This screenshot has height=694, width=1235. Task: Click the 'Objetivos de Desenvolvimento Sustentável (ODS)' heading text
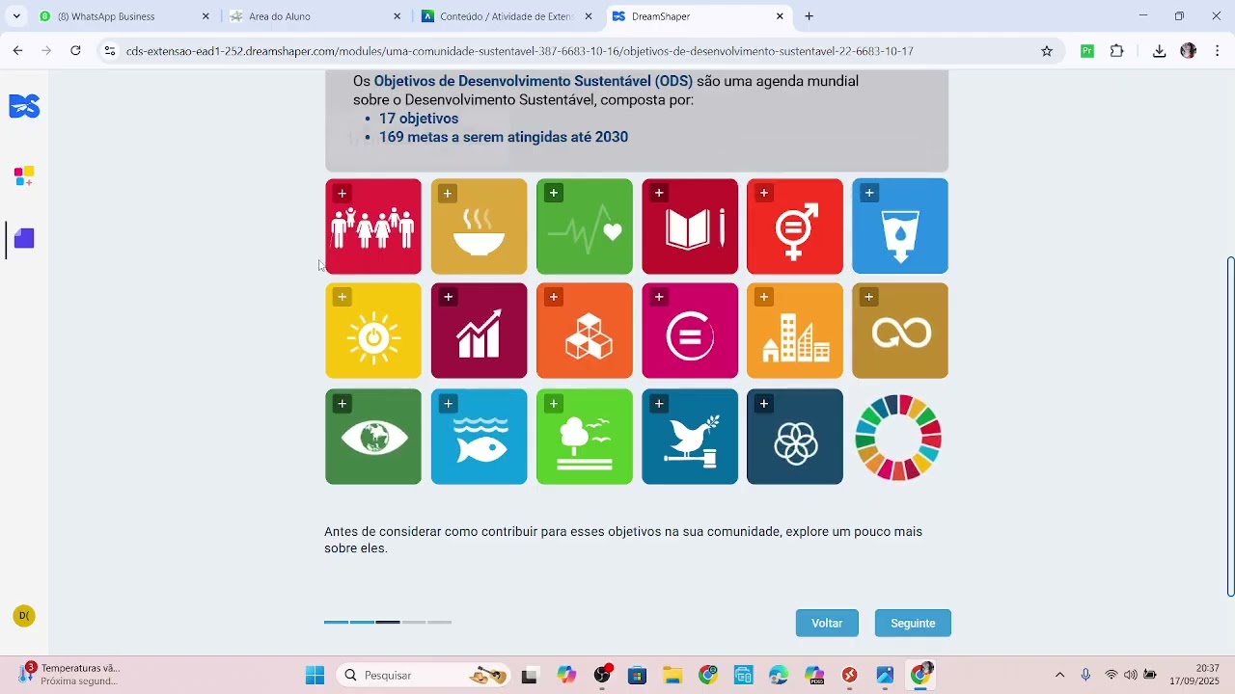tap(534, 81)
